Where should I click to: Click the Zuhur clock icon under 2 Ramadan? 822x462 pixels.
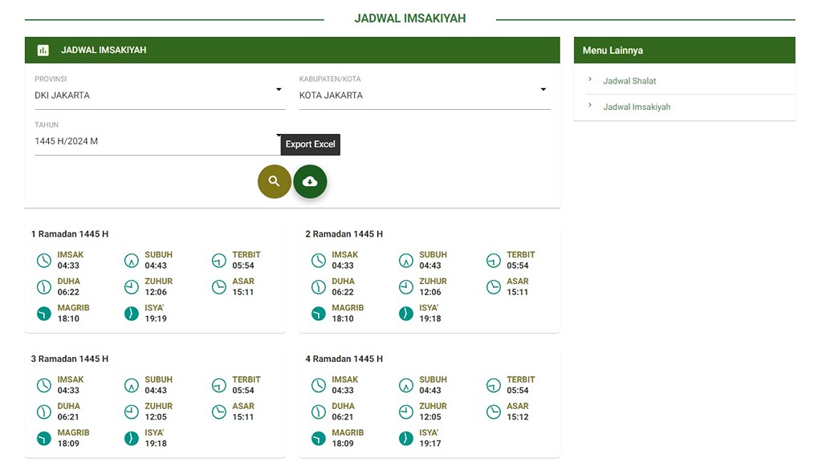click(406, 287)
